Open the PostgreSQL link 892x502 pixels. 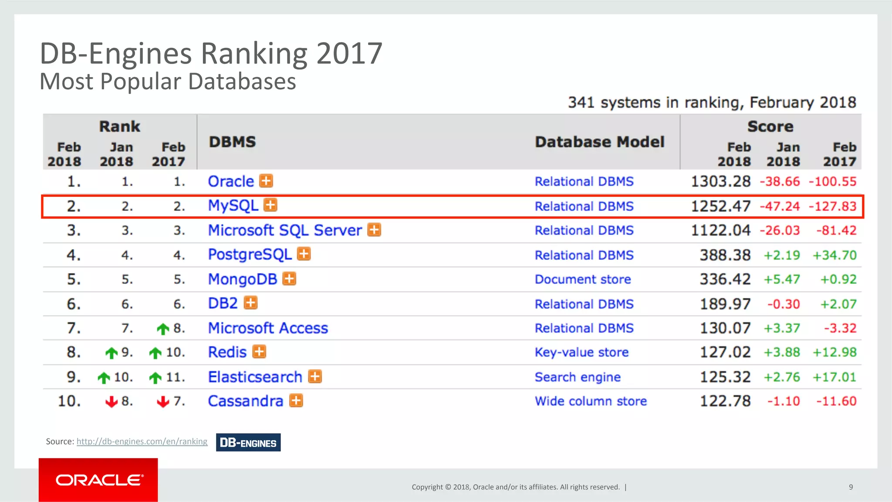[250, 254]
